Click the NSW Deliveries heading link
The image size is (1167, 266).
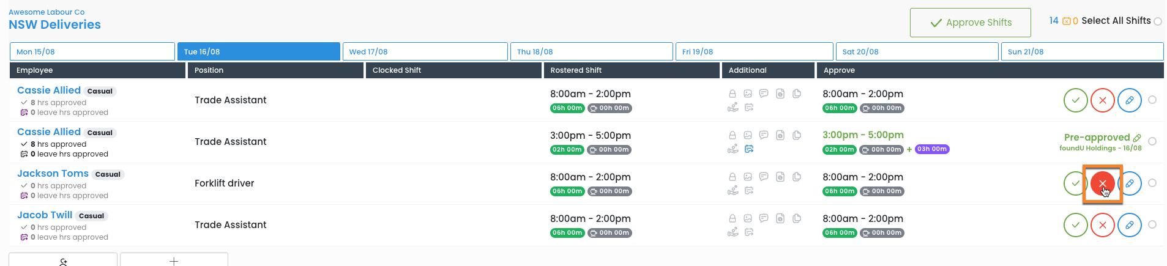tap(54, 24)
